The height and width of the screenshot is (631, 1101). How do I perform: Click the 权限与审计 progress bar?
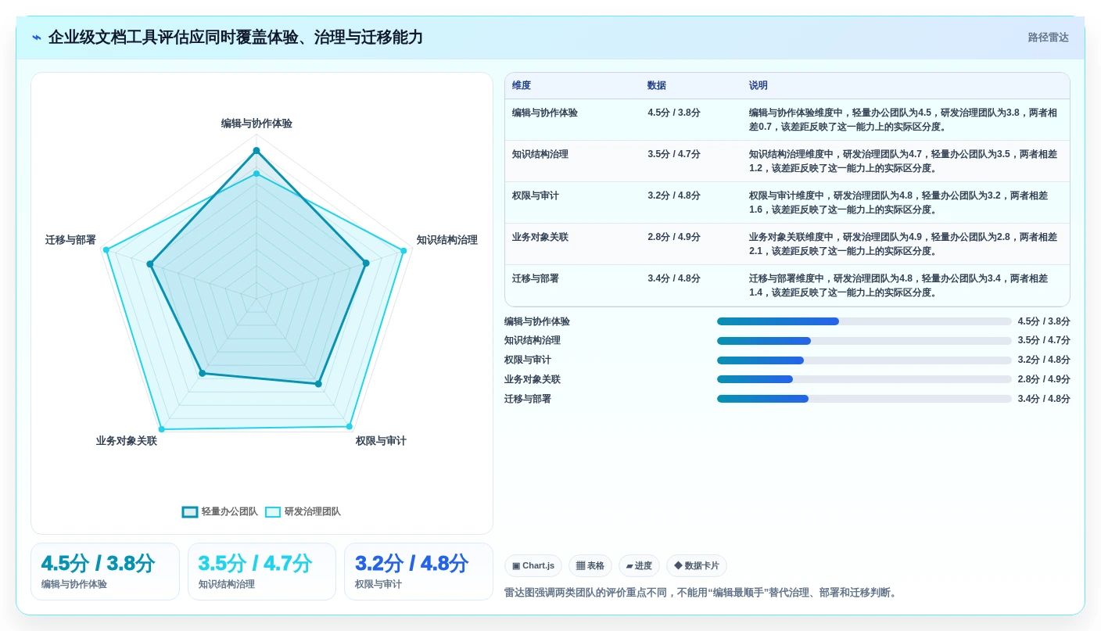click(864, 360)
